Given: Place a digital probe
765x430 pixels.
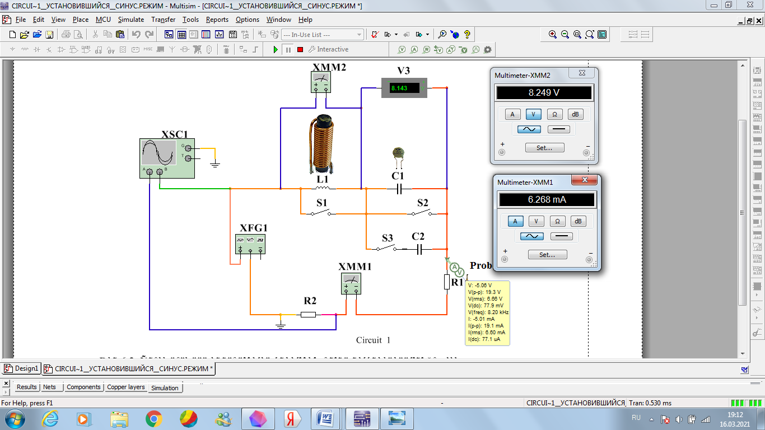Looking at the screenshot, I should (x=476, y=49).
